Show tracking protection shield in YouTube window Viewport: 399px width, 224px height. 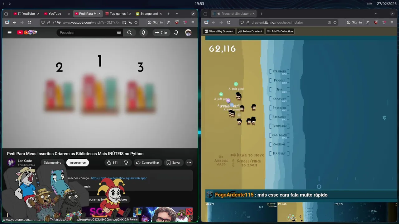click(43, 22)
